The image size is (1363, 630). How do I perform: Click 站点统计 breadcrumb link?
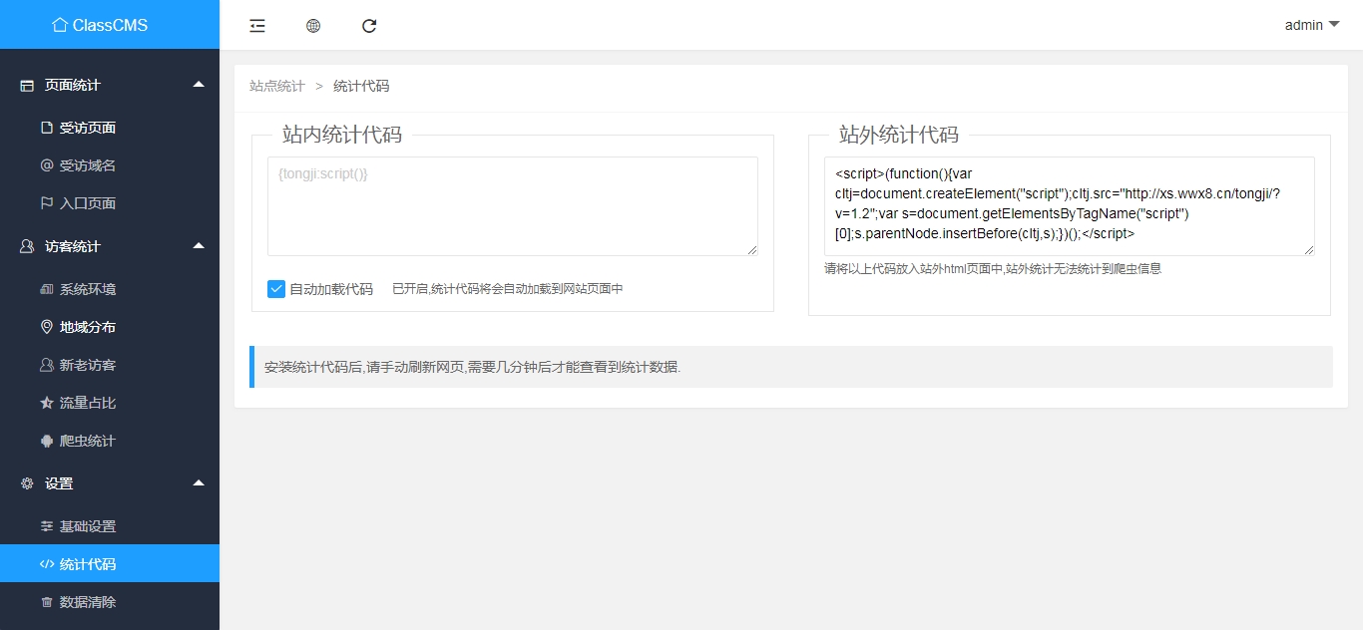coord(277,87)
